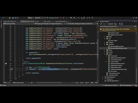Viewport: 138px width, 103px height.
Task: Select _SliderPartial.cshtml file
Action: (x=116, y=68)
